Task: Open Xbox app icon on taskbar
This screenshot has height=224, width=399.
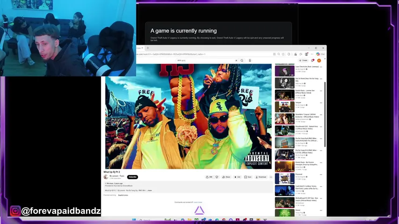Action: tap(196, 220)
